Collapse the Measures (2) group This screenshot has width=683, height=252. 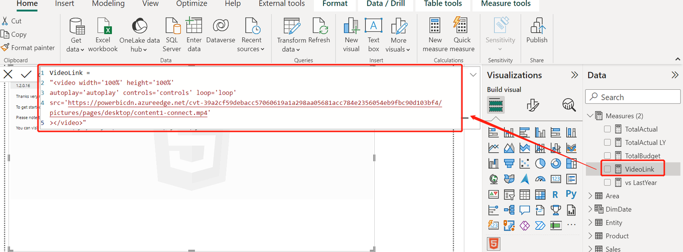590,116
